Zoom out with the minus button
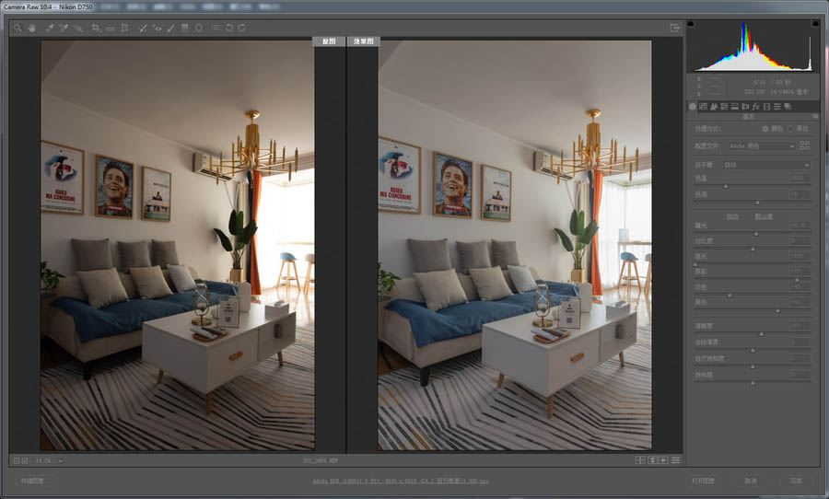The image size is (829, 499). (17, 461)
